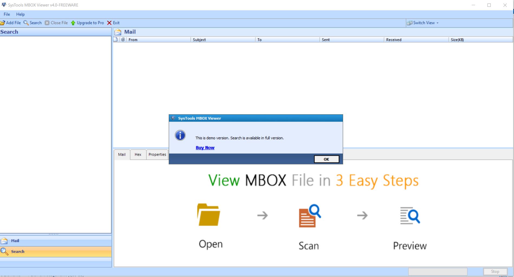
Task: Click the Open folder graphic
Action: tap(209, 215)
